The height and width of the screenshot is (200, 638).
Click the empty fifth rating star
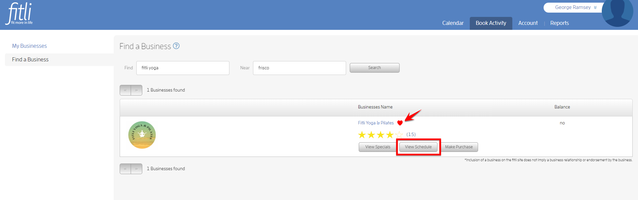tap(399, 135)
